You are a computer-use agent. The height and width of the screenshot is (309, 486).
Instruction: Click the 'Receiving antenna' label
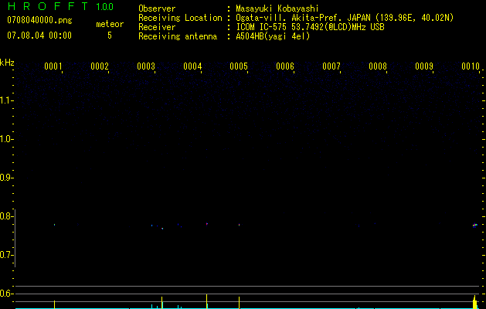tap(178, 36)
